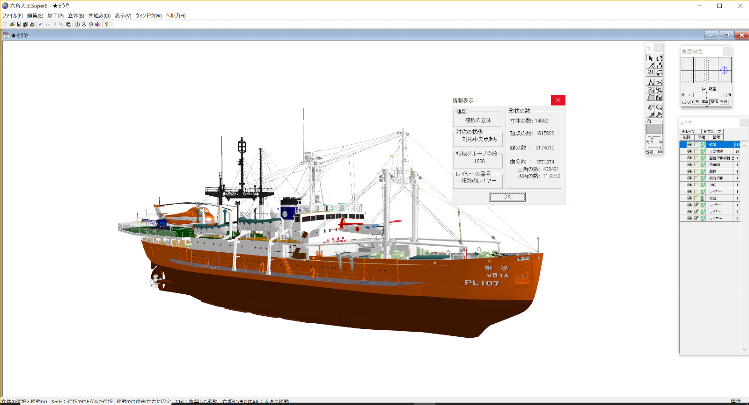Open the 加工(P) menu
749x405 pixels.
[x=55, y=15]
